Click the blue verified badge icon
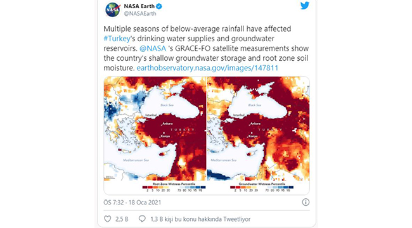 (159, 6)
